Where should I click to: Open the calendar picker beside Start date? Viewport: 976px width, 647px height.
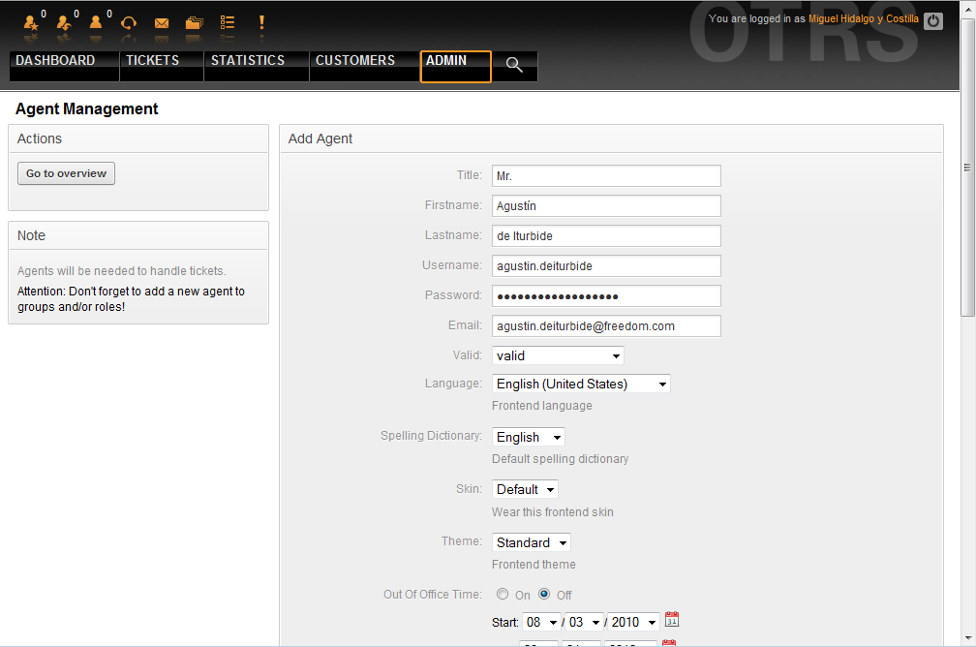[672, 620]
